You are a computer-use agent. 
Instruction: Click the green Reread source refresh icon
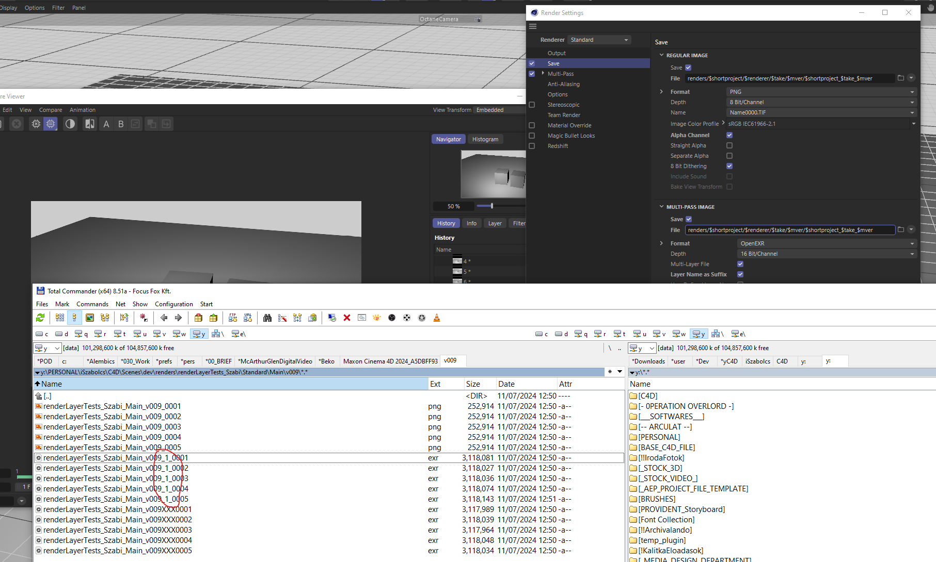pyautogui.click(x=40, y=318)
